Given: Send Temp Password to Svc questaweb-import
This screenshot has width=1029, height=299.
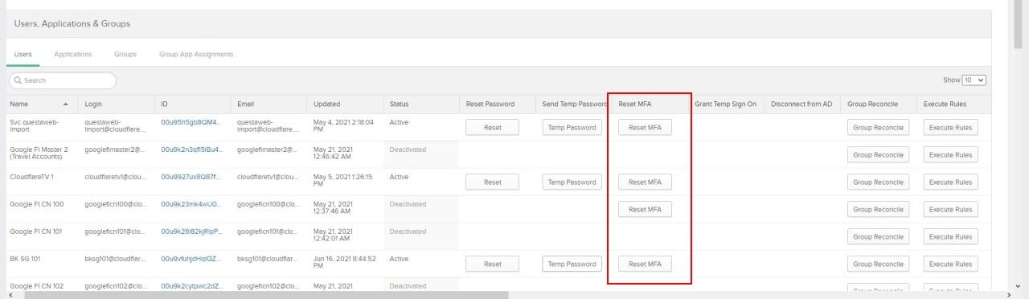Looking at the screenshot, I should [572, 128].
